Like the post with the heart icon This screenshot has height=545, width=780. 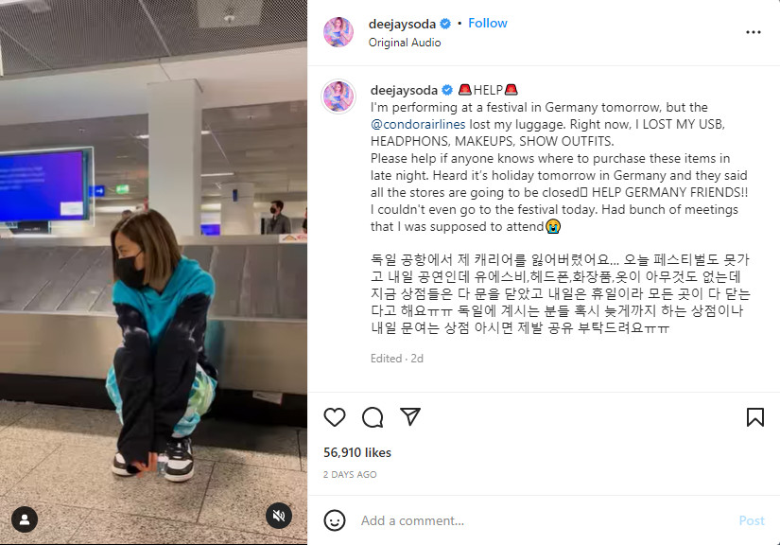pos(335,417)
